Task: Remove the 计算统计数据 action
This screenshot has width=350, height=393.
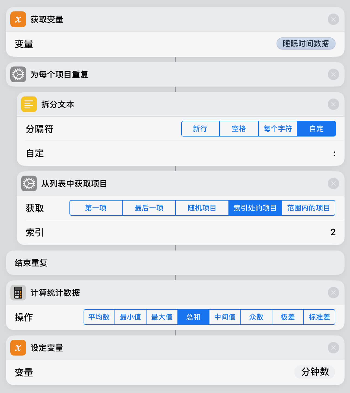Action: 333,293
